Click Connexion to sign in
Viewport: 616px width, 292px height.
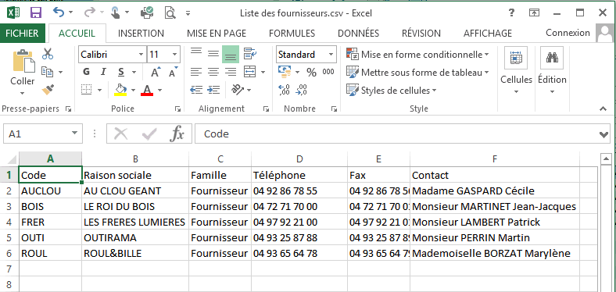568,33
